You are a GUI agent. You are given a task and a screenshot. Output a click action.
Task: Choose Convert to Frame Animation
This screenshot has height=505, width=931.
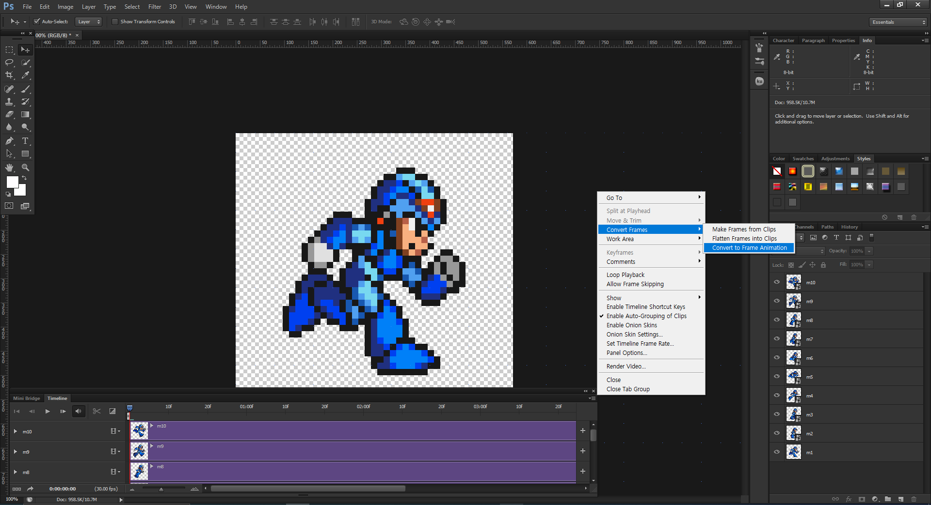coord(749,248)
